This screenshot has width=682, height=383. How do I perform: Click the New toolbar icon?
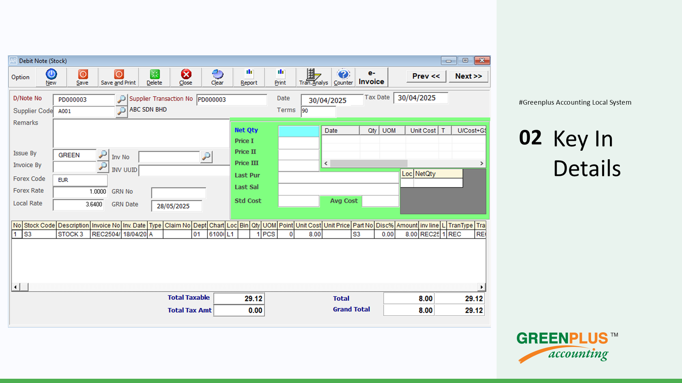pos(51,77)
